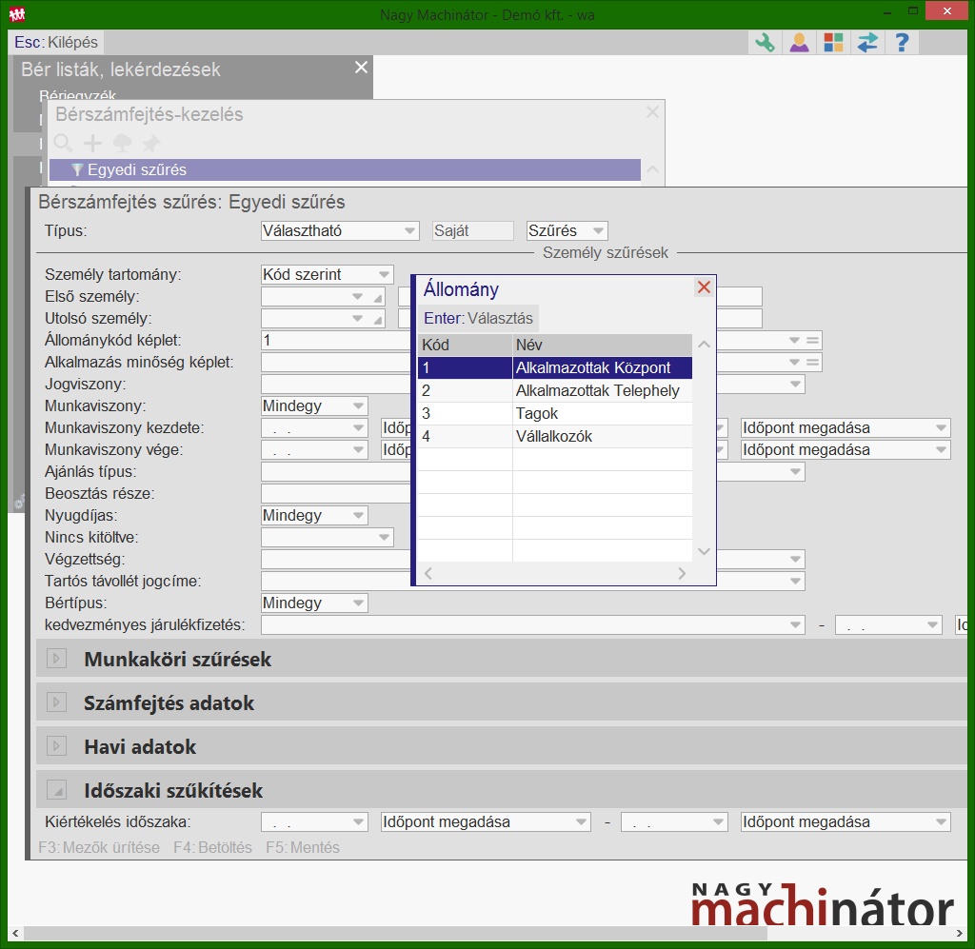
Task: Close the Bér listák, lekérdezések panel
Action: pos(361,68)
